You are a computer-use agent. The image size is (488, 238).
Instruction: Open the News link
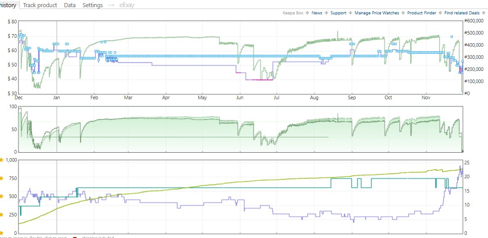tap(317, 13)
